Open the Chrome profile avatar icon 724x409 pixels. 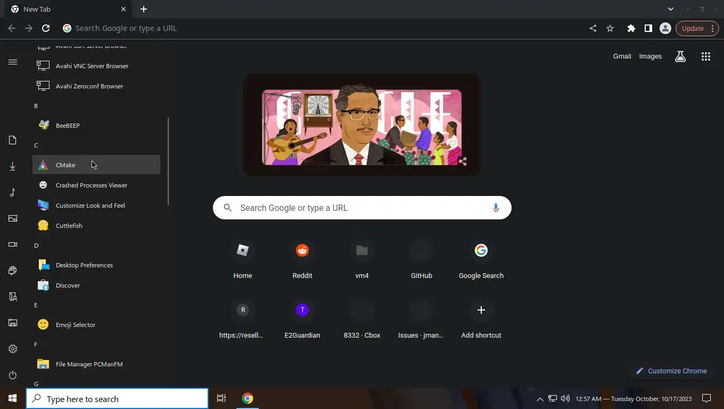coord(665,28)
